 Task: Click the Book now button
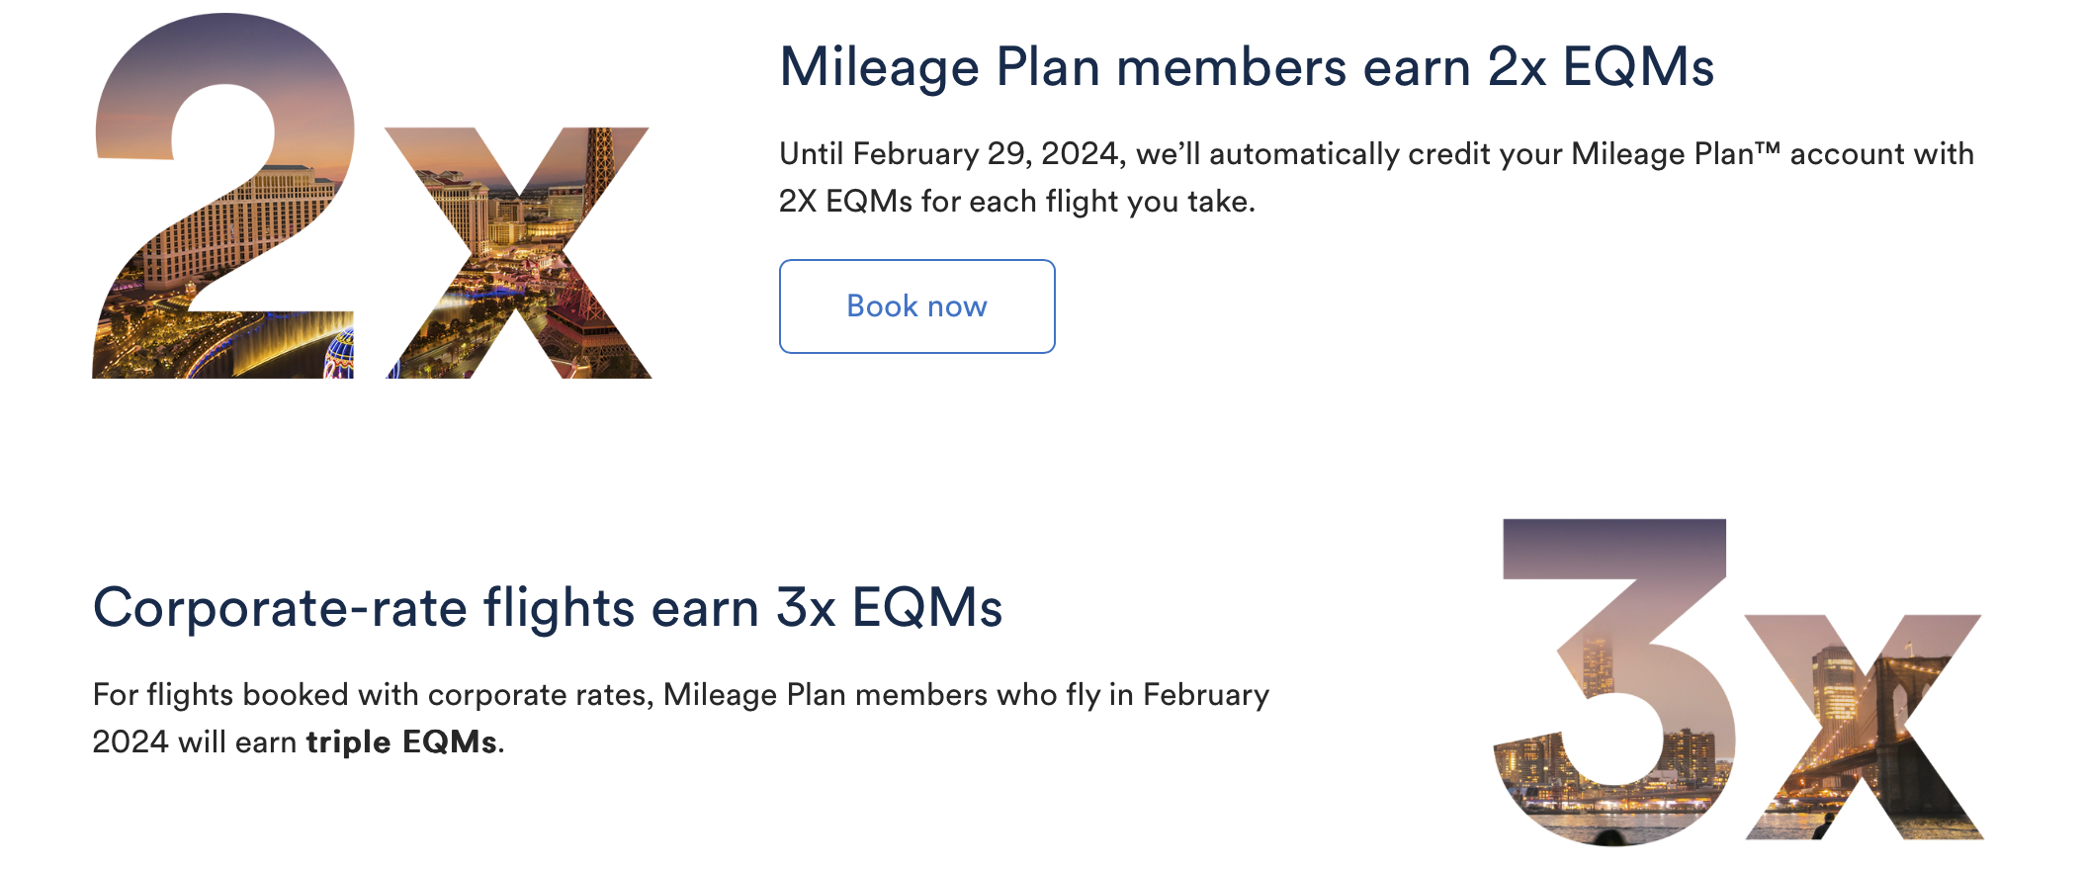point(916,306)
